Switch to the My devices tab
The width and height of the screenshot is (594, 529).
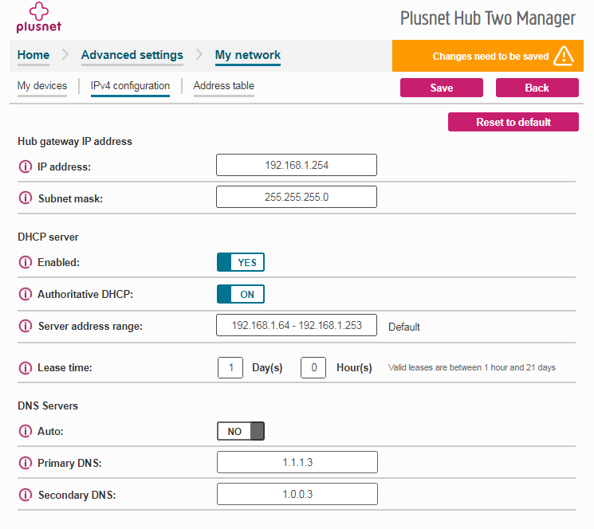click(x=42, y=86)
